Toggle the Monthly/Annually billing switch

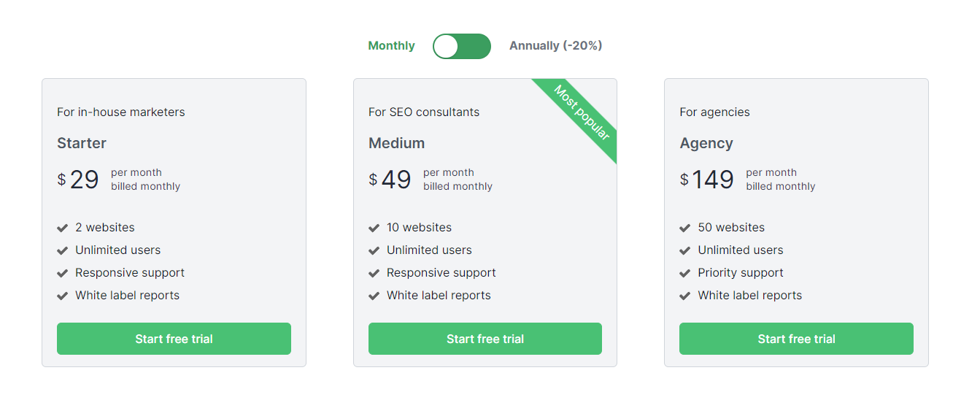(461, 46)
